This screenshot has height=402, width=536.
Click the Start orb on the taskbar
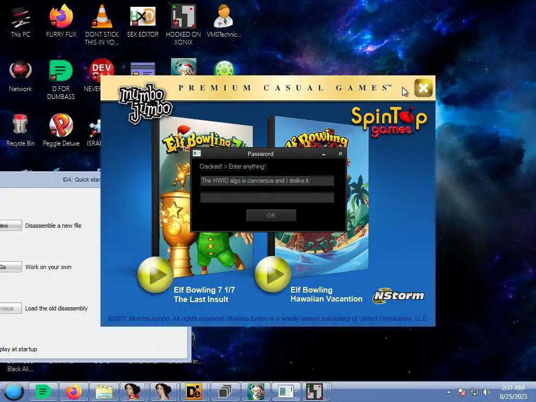coord(14,392)
